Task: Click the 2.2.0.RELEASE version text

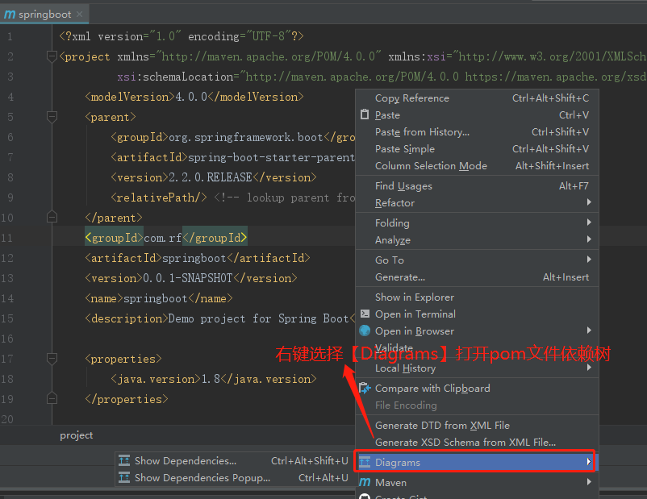Action: click(211, 177)
